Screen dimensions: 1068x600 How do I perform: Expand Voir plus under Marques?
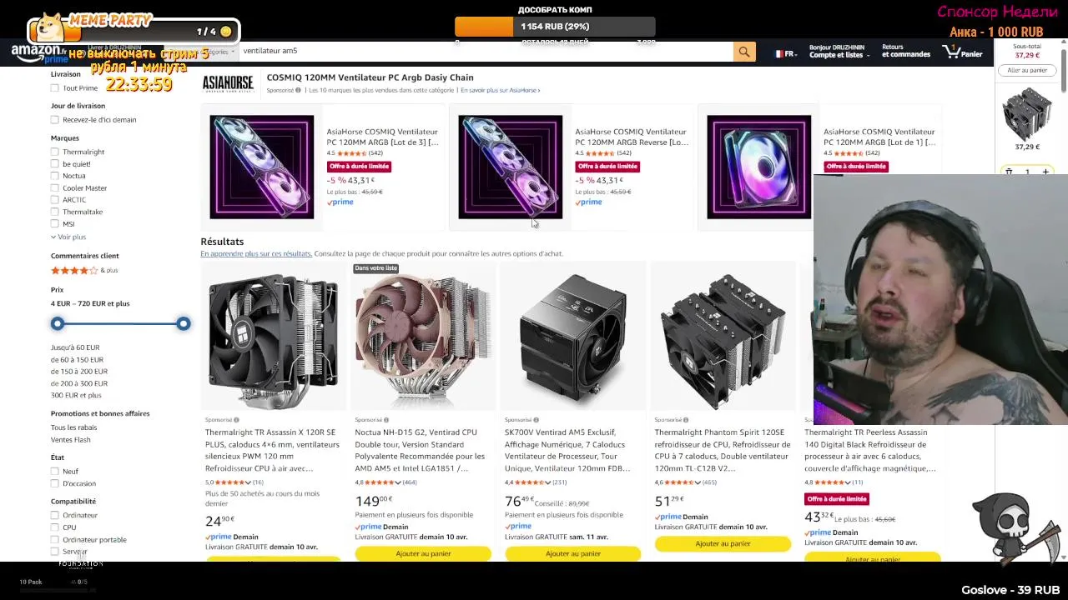(68, 237)
